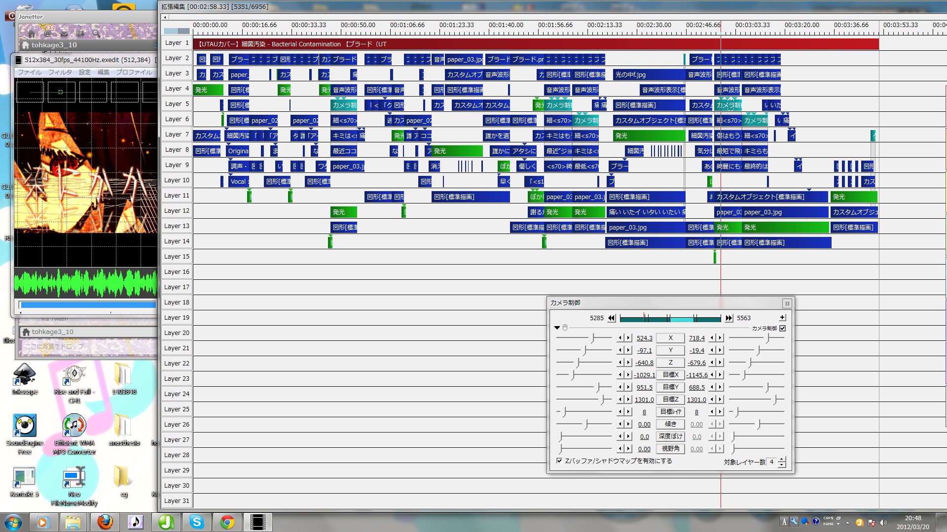The width and height of the screenshot is (947, 532).
Task: Decrease 対象レイヤー数 with down arrow
Action: 782,465
